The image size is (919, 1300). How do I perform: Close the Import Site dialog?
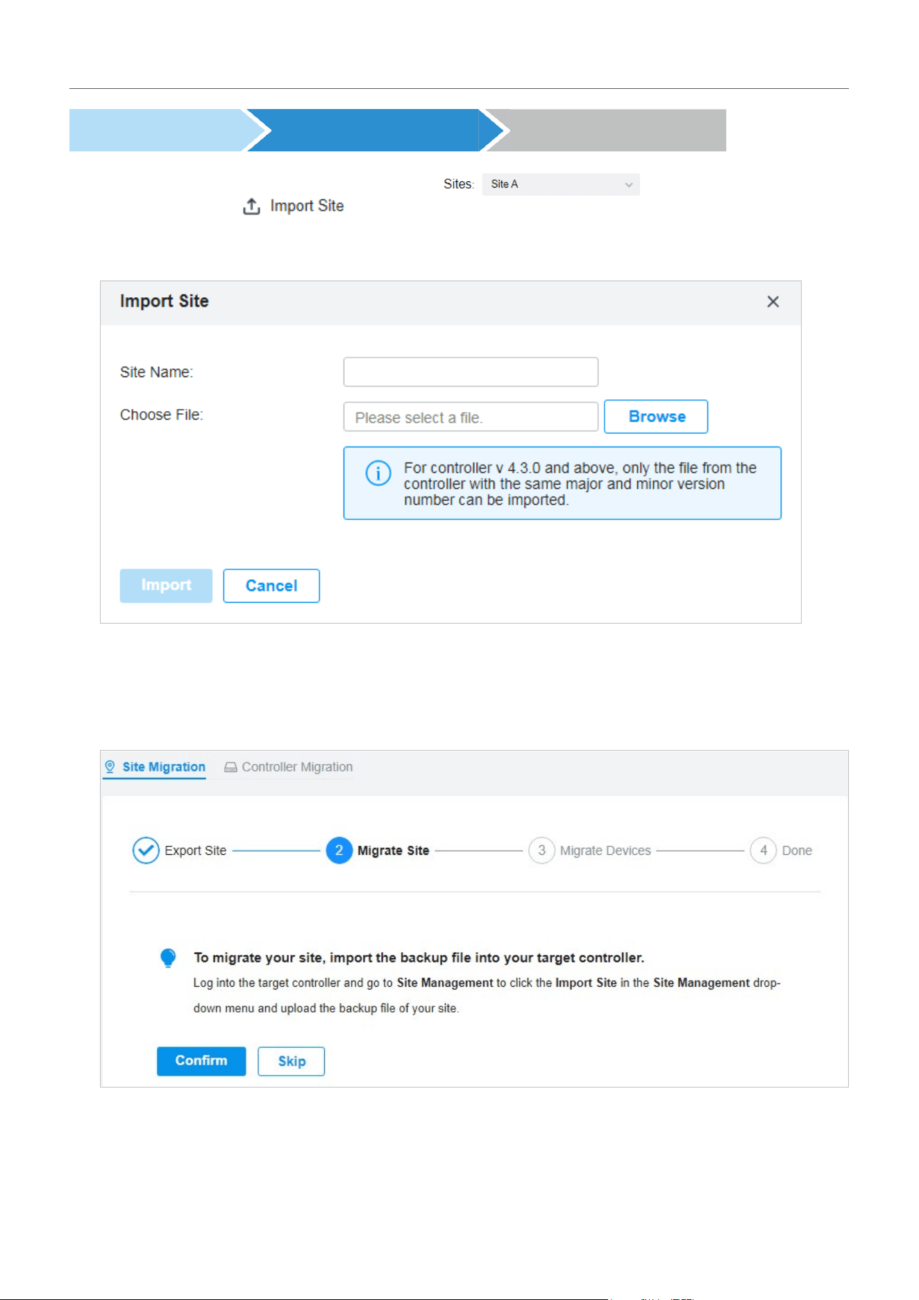(773, 301)
